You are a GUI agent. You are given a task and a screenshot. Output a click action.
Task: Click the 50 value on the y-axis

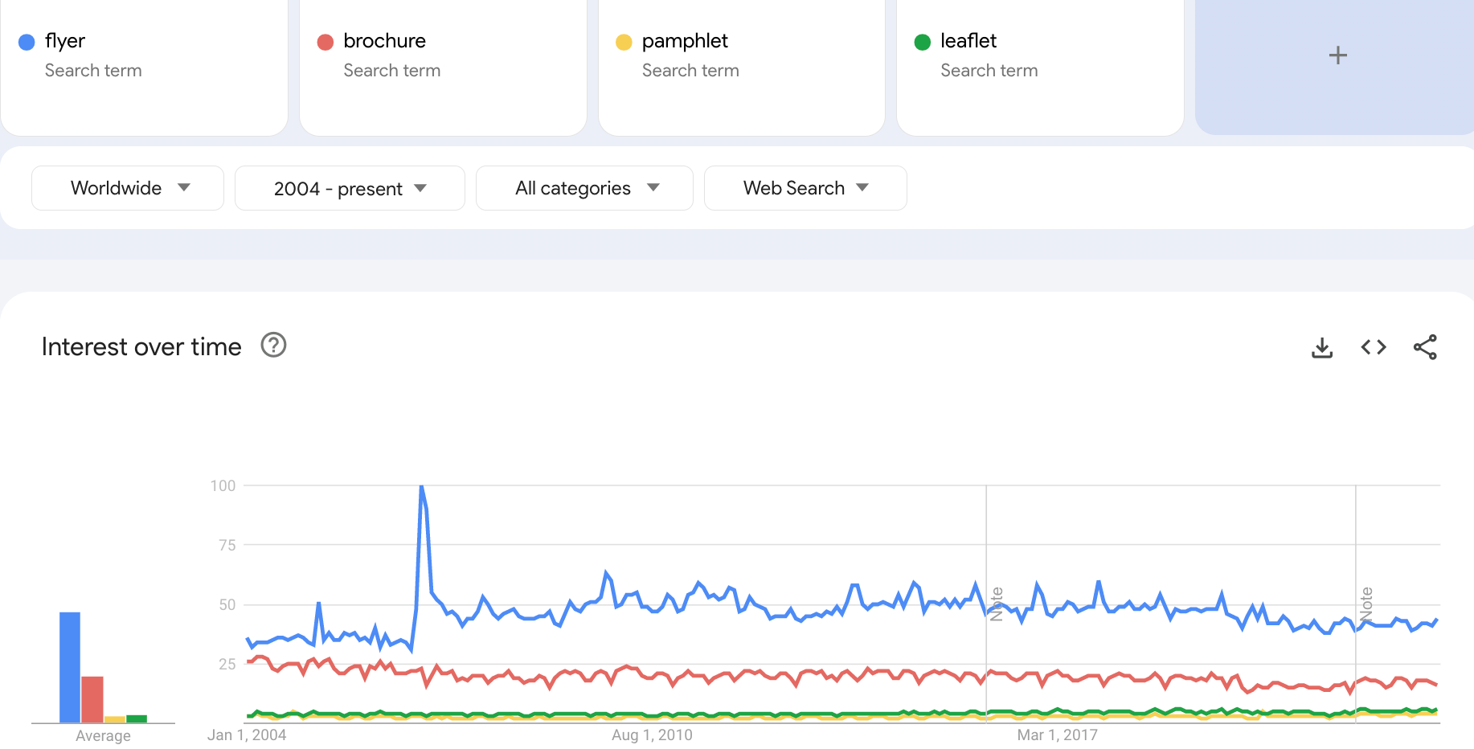227,605
